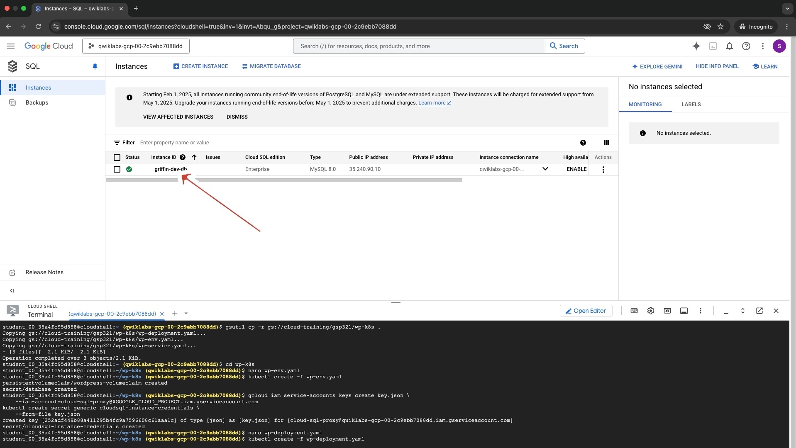Open Release Notes in sidebar
796x448 pixels.
click(x=52, y=273)
